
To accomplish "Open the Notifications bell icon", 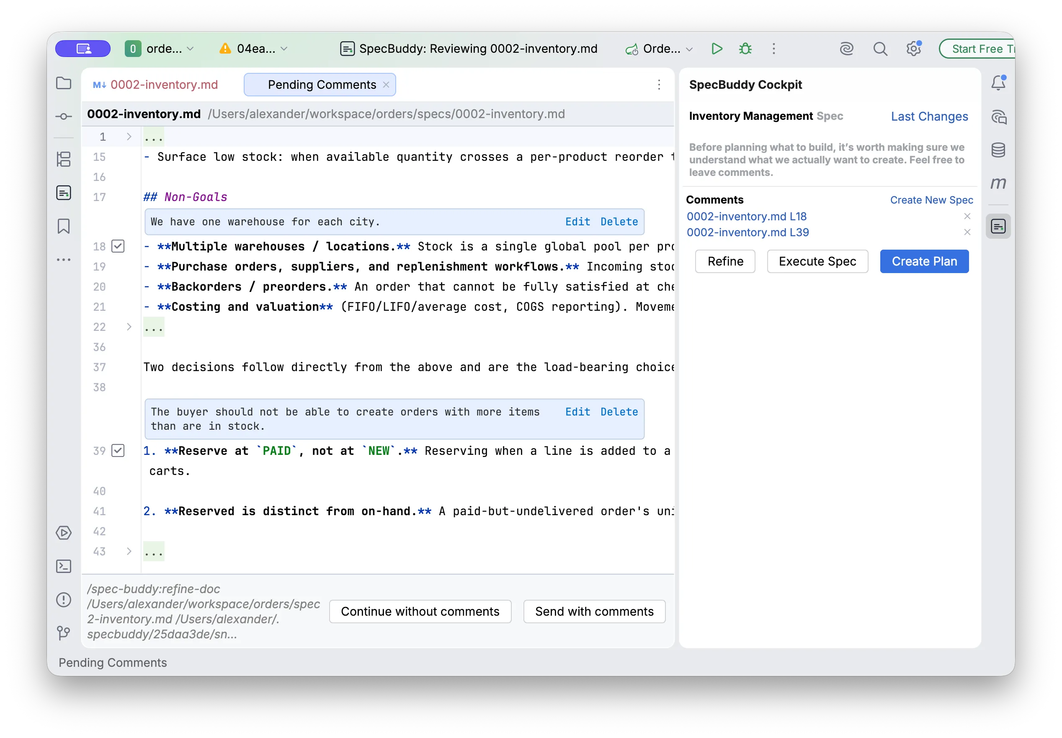I will pos(998,83).
